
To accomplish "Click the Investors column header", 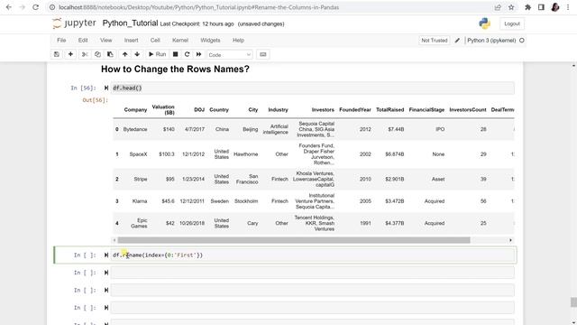I will pyautogui.click(x=323, y=110).
